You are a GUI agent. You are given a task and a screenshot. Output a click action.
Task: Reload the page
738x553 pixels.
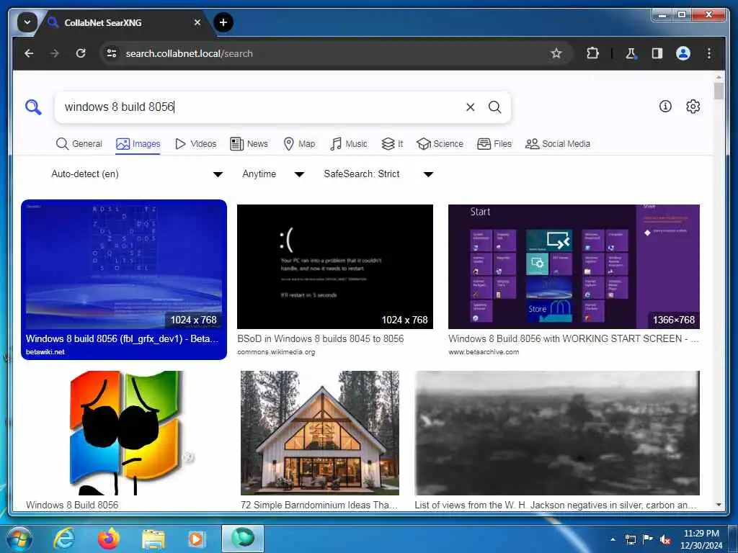tap(81, 53)
